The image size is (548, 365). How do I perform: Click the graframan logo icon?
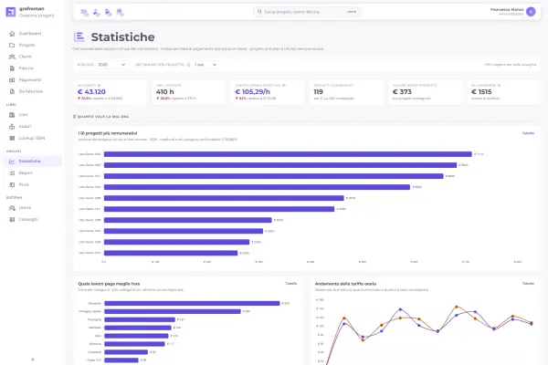click(x=11, y=12)
